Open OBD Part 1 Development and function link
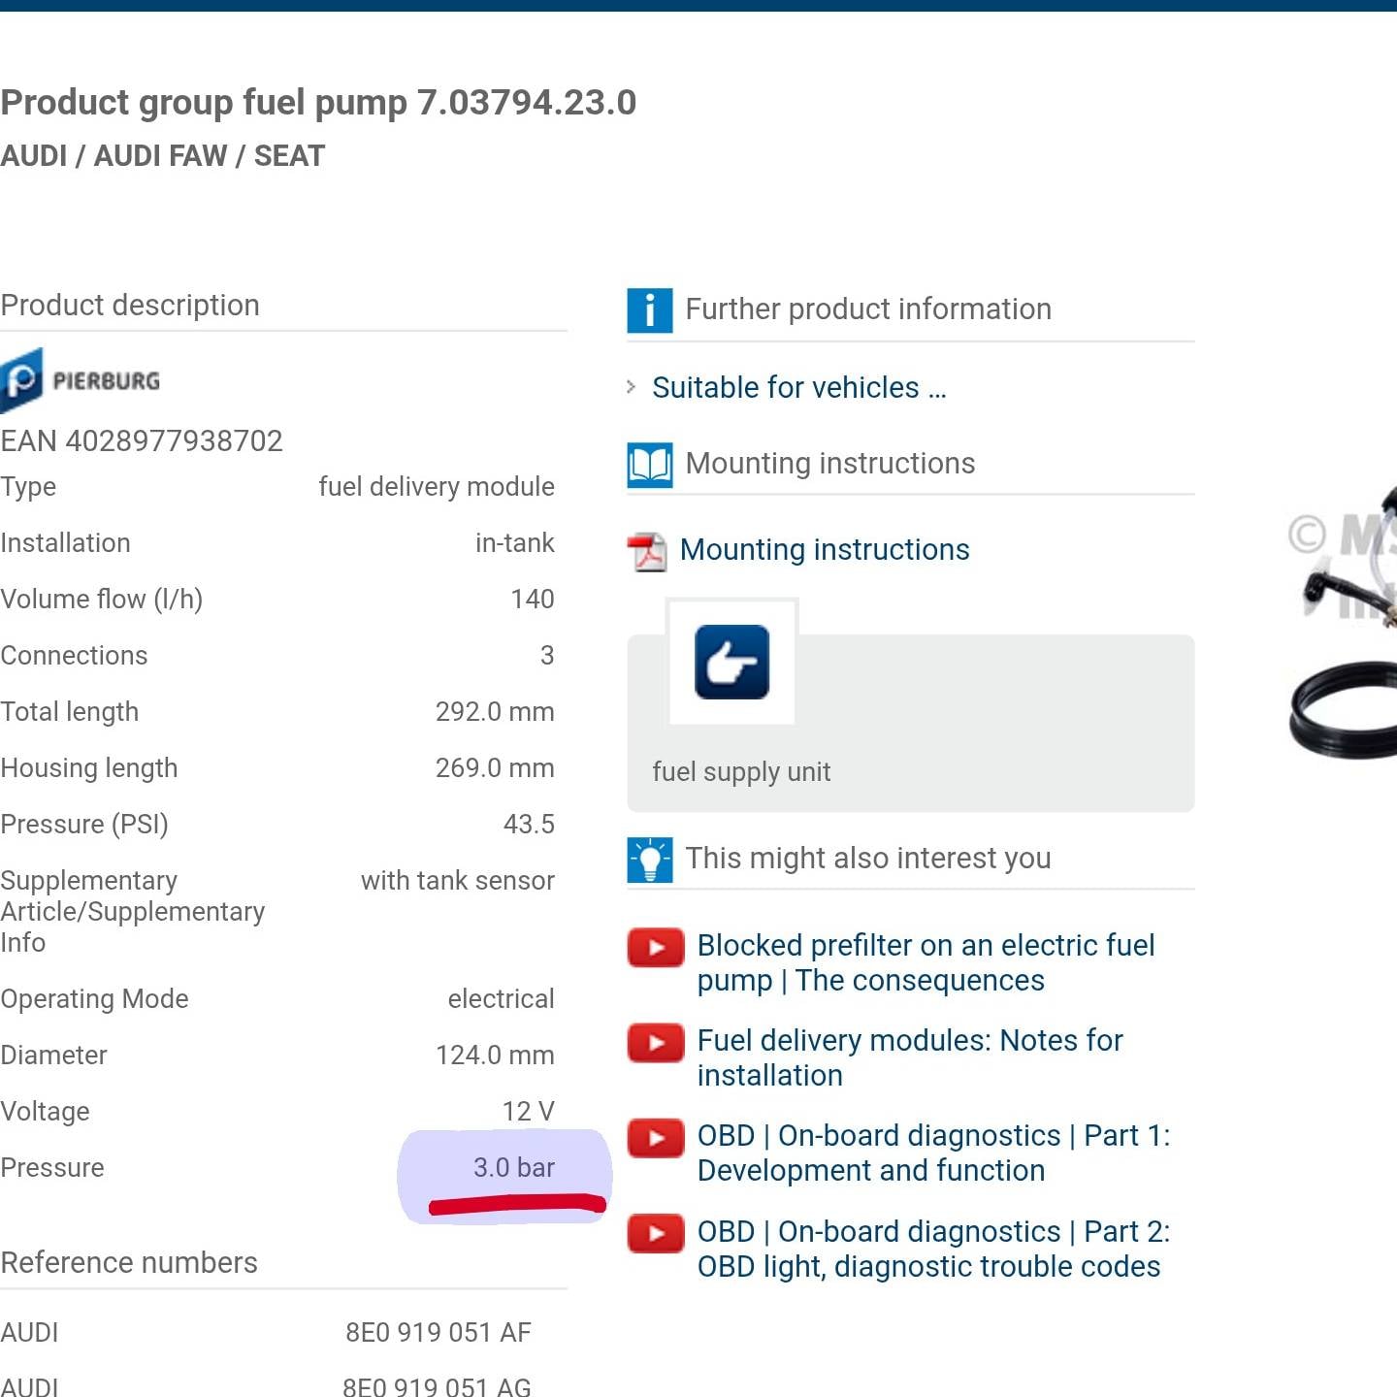 click(x=933, y=1153)
